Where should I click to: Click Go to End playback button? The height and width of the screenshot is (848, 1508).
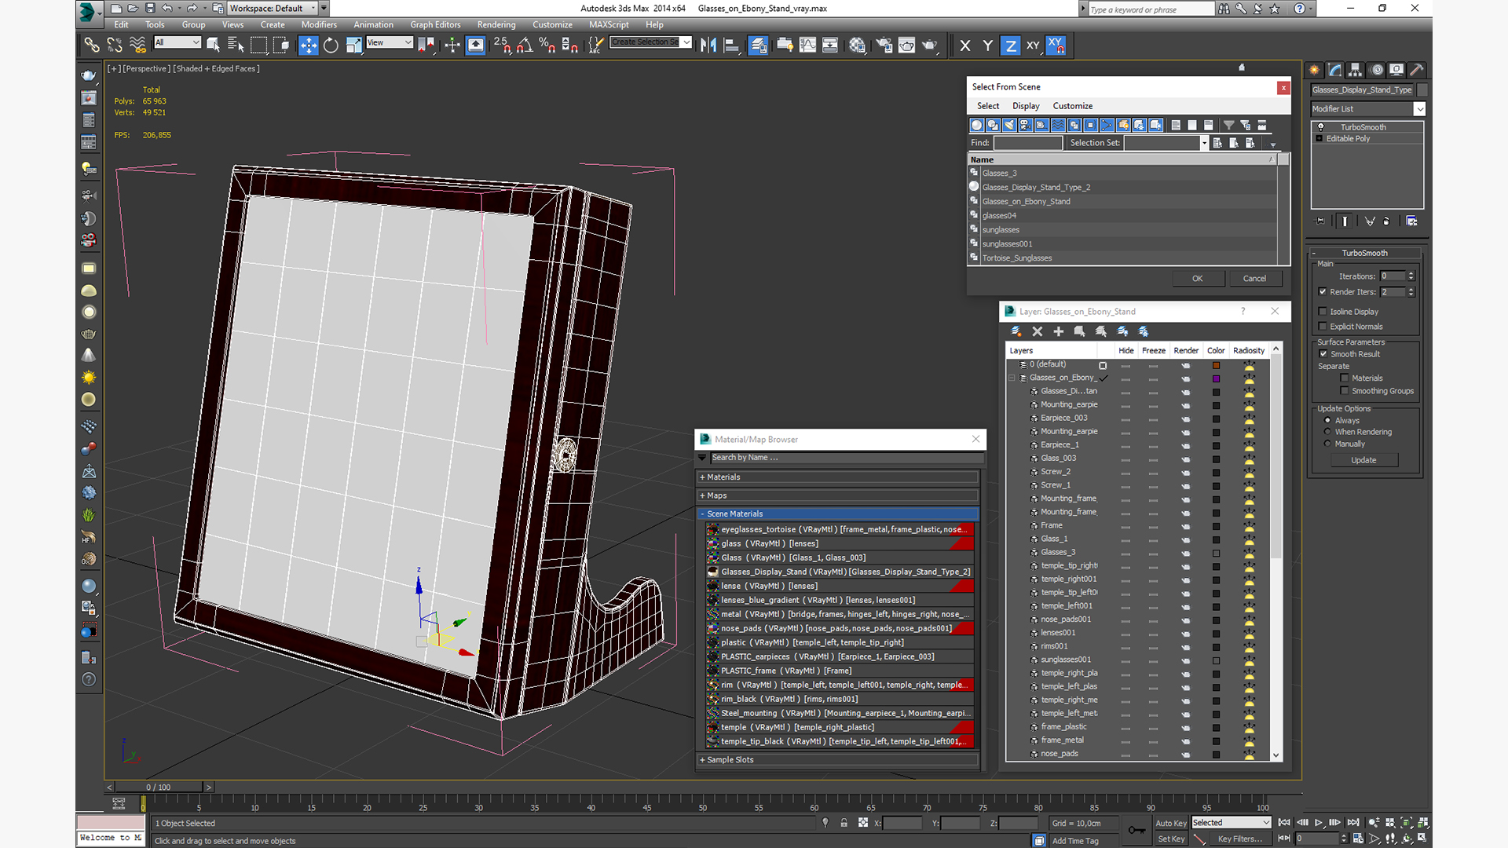[x=1353, y=822]
